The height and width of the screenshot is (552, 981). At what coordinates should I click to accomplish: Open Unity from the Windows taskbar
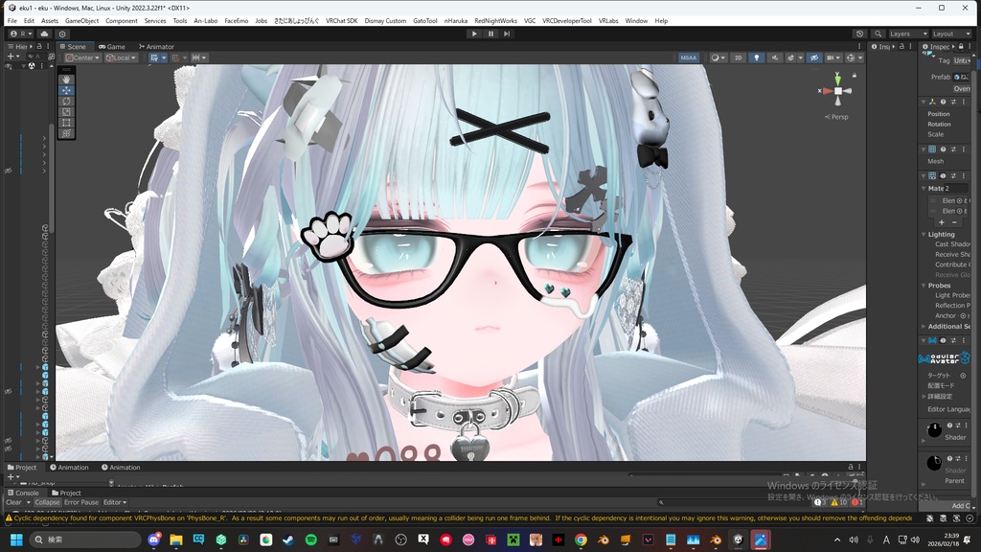(x=736, y=541)
